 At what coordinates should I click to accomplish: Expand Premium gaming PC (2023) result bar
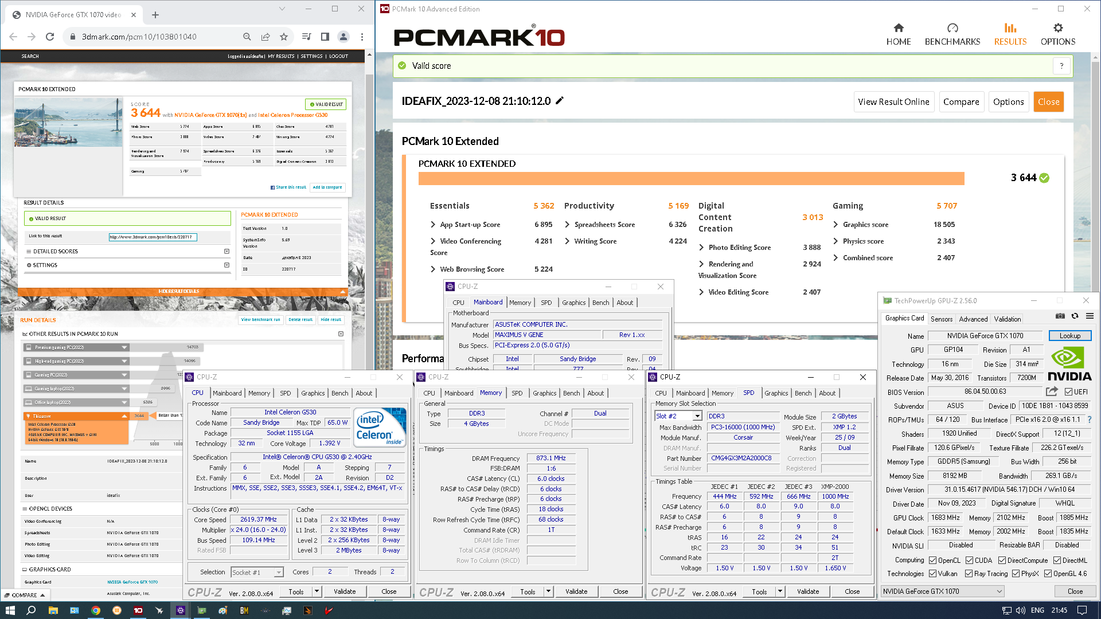[x=124, y=347]
